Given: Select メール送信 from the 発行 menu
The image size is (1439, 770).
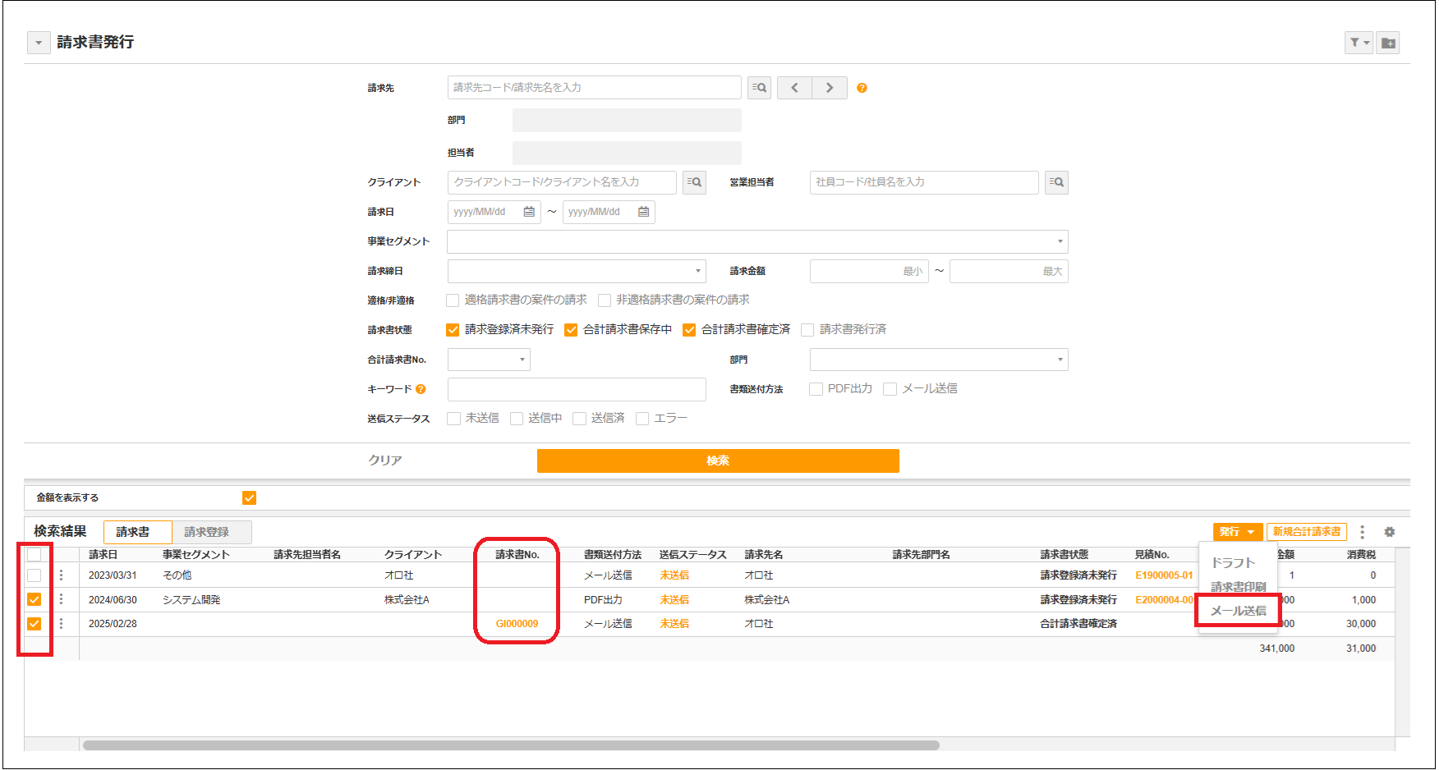Looking at the screenshot, I should [1238, 611].
